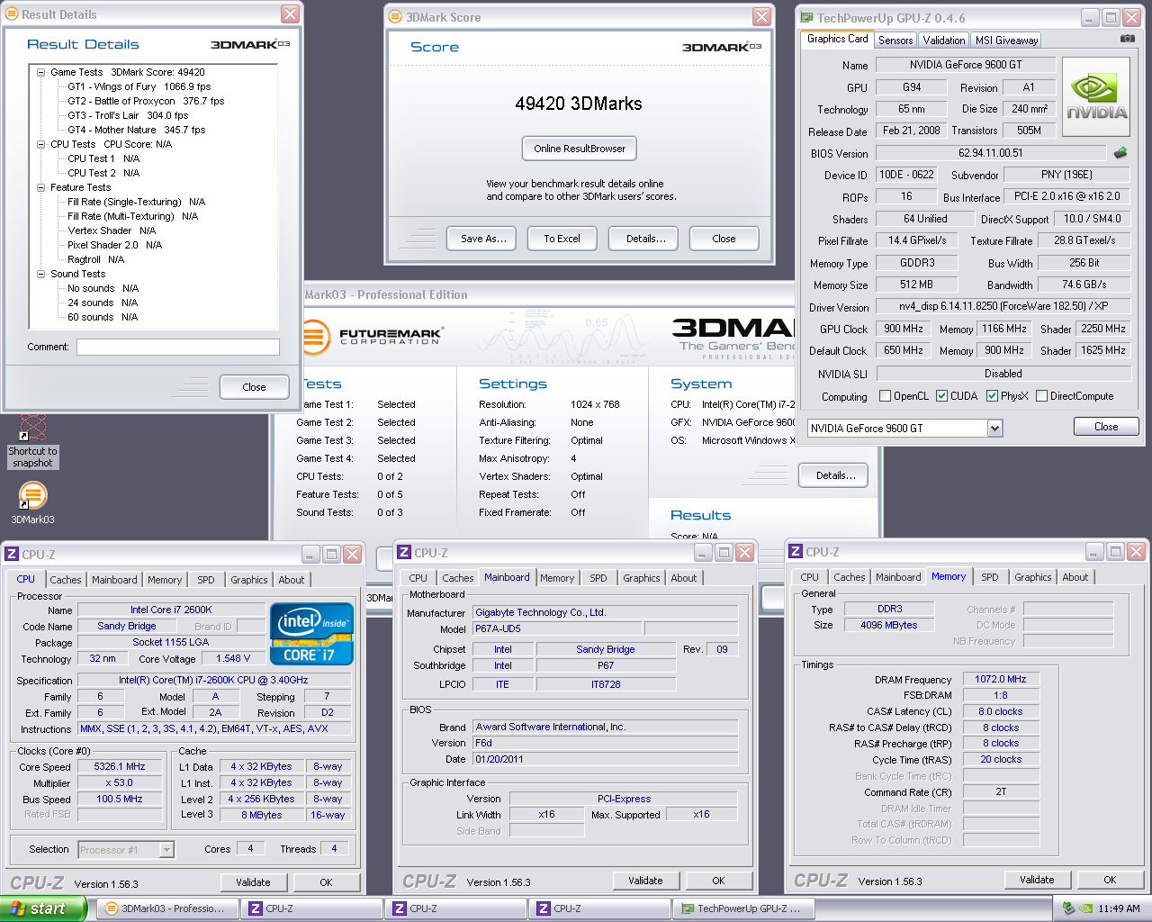Click the NVIDIA logo in GPU-Z
The image size is (1152, 922).
pyautogui.click(x=1096, y=97)
